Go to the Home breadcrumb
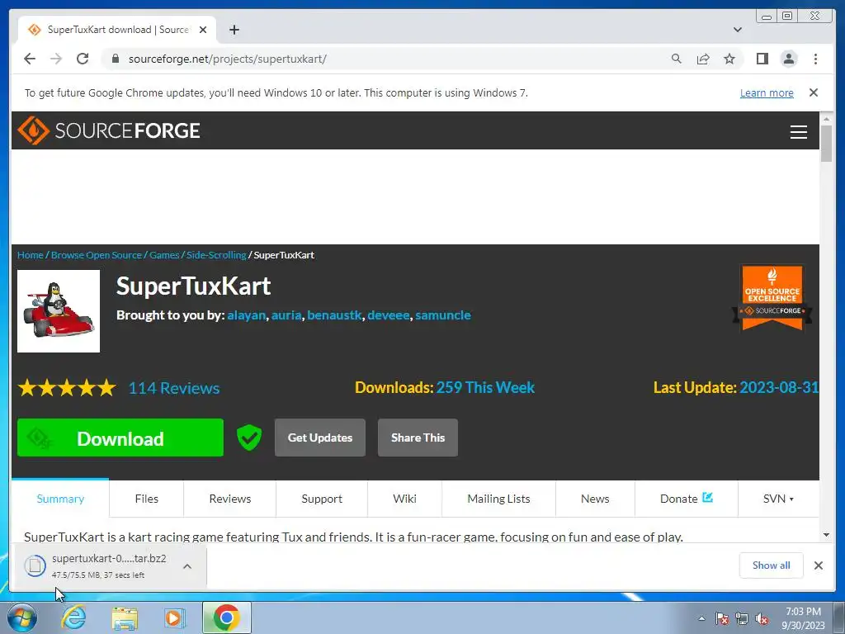The image size is (845, 634). pos(31,255)
